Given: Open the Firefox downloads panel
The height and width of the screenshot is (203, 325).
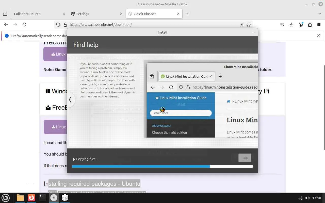Looking at the screenshot, I should pyautogui.click(x=291, y=25).
